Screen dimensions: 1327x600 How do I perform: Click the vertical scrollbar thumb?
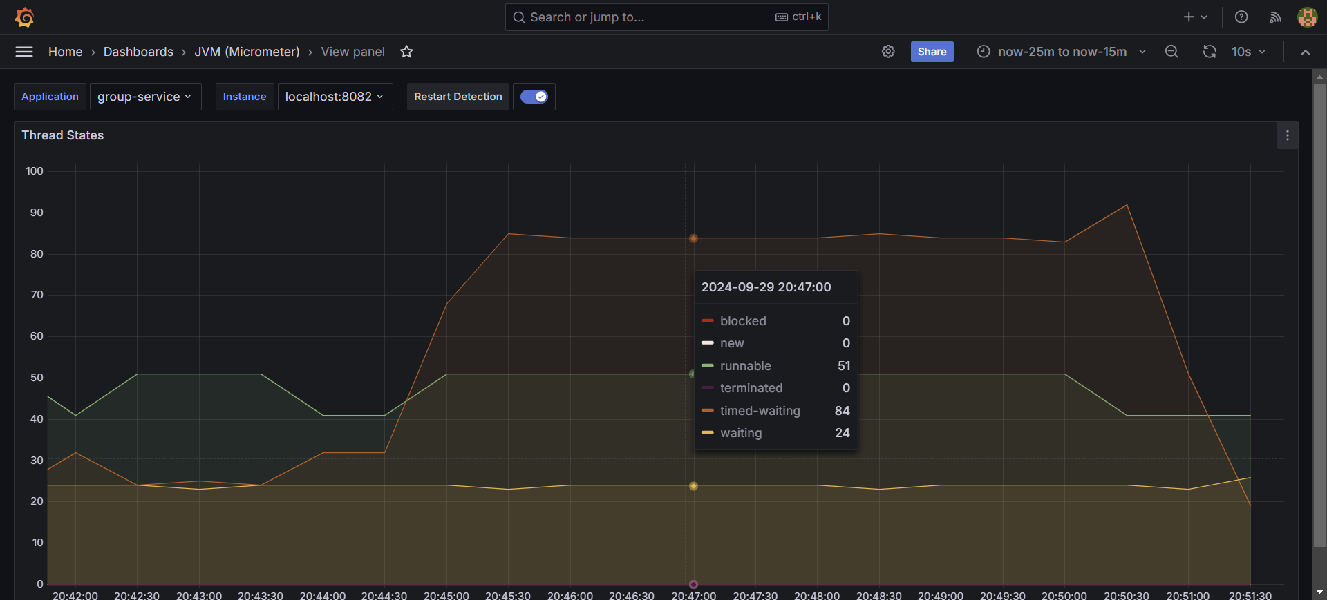(x=1319, y=314)
